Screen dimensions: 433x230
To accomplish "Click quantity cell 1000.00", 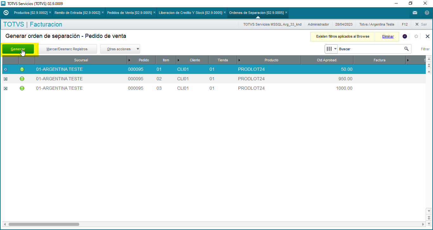I will click(x=327, y=88).
